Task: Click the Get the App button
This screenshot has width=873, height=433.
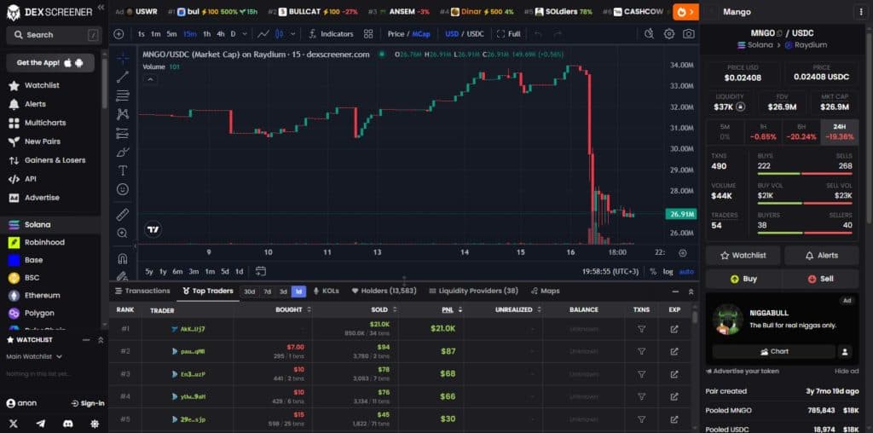Action: coord(50,63)
